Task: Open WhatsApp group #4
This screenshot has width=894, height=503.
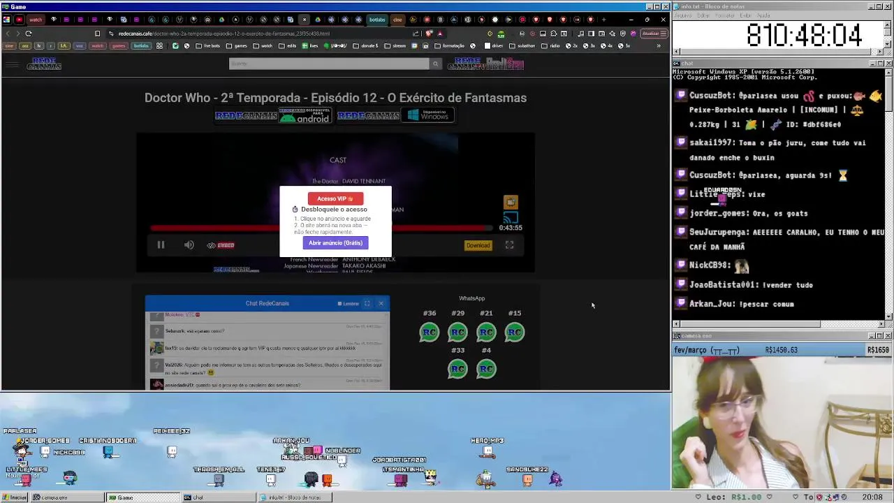Action: point(486,369)
